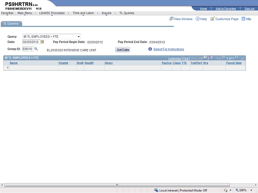Click the Group ID input field
This screenshot has height=193, width=258.
[28, 49]
